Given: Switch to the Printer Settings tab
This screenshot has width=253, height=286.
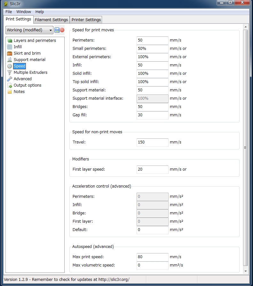Looking at the screenshot, I should (x=86, y=20).
